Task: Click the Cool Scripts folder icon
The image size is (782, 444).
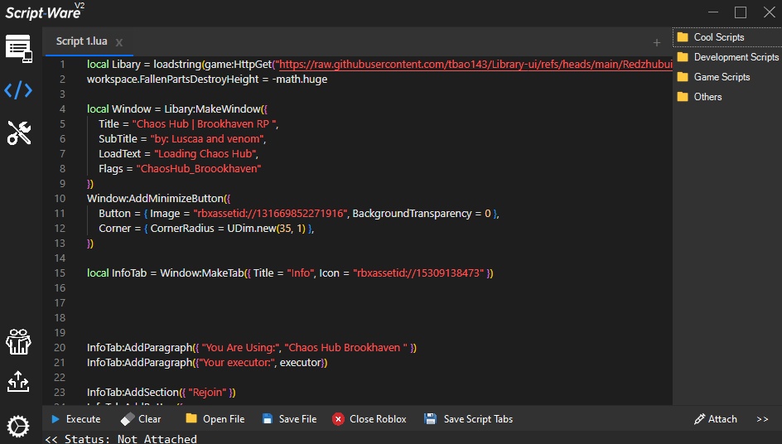Action: tap(683, 37)
